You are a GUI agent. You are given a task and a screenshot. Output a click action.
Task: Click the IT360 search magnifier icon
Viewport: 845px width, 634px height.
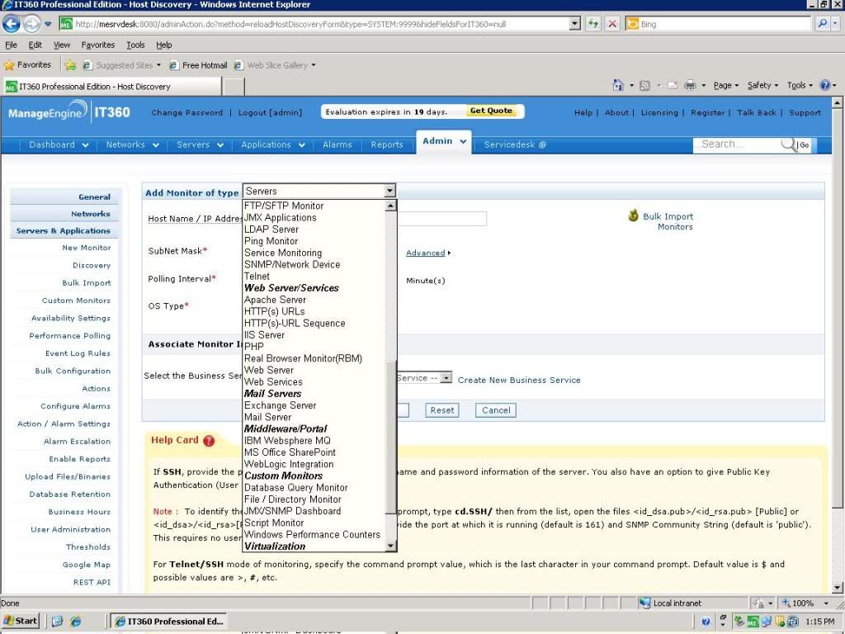pos(788,144)
